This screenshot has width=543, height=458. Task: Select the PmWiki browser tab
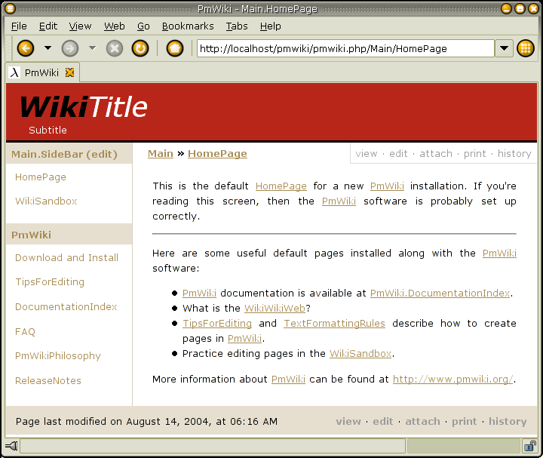pyautogui.click(x=42, y=72)
